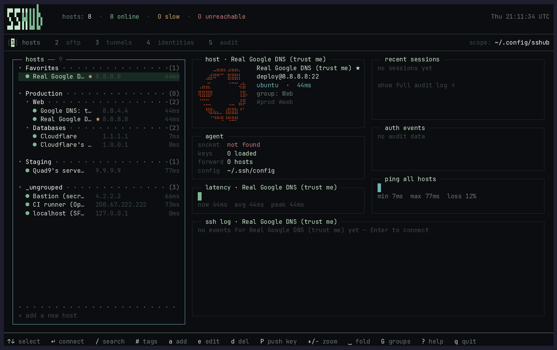Click the groups shortcut in footer
This screenshot has height=350, width=557.
396,342
